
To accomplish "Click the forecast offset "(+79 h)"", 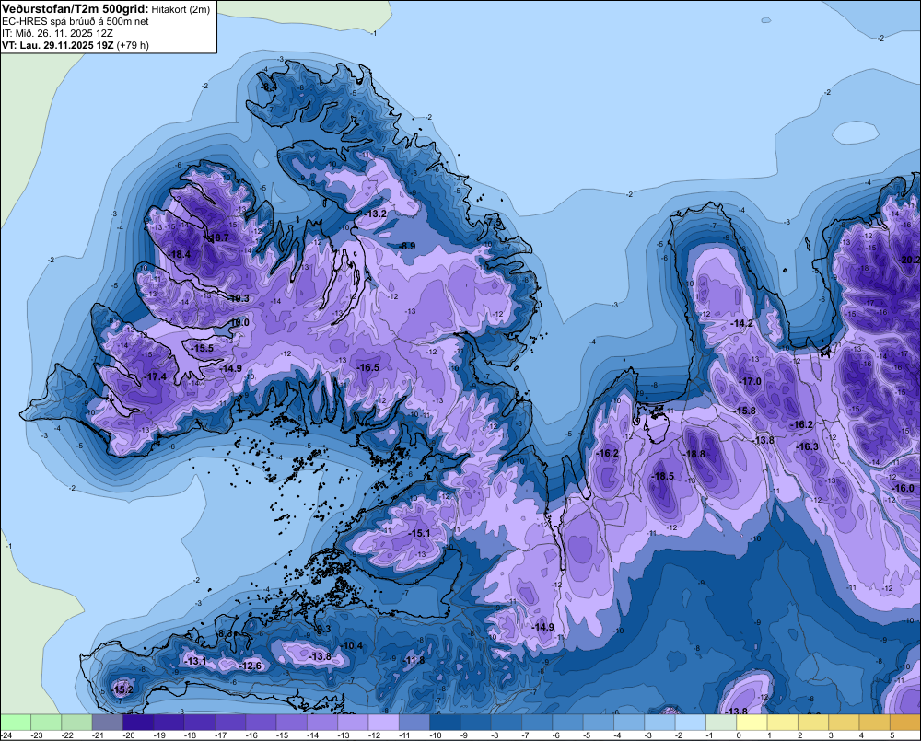I will pyautogui.click(x=133, y=45).
